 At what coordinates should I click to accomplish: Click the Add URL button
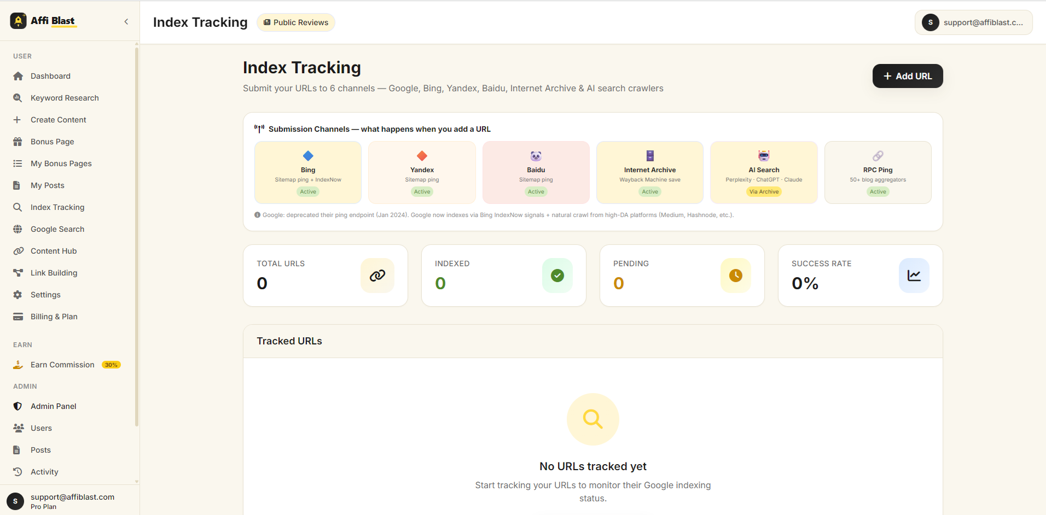coord(908,76)
